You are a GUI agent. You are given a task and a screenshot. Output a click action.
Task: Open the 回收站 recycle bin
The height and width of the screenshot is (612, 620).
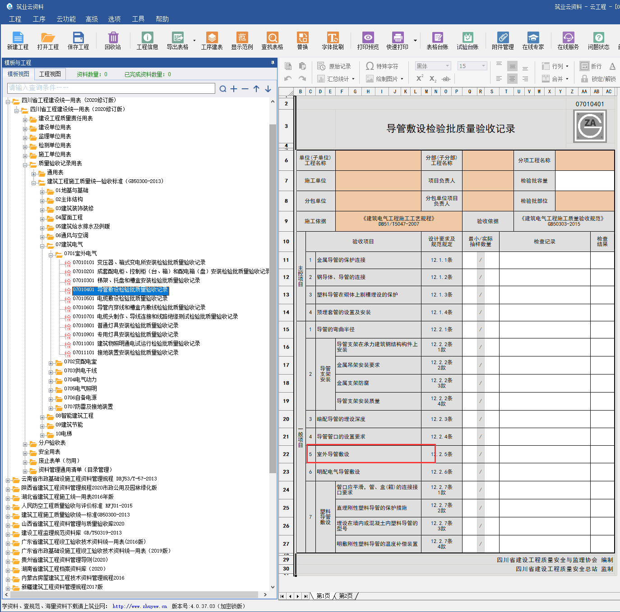(x=113, y=41)
